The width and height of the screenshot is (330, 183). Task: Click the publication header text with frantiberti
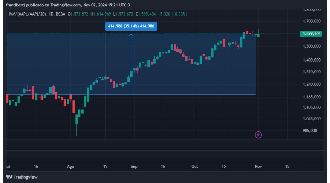[x=68, y=5]
